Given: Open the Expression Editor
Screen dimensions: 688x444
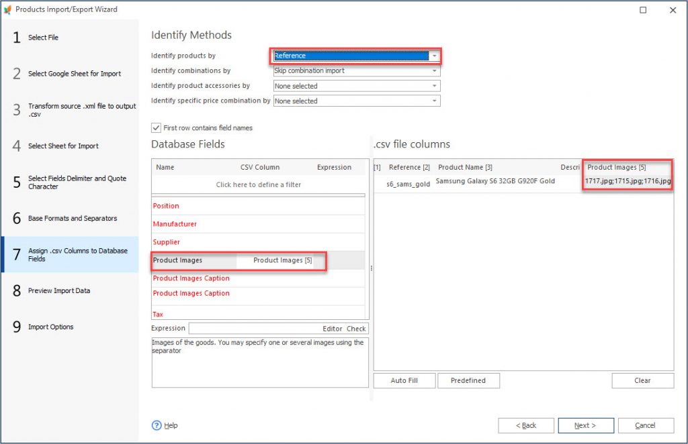Looking at the screenshot, I should tap(331, 329).
